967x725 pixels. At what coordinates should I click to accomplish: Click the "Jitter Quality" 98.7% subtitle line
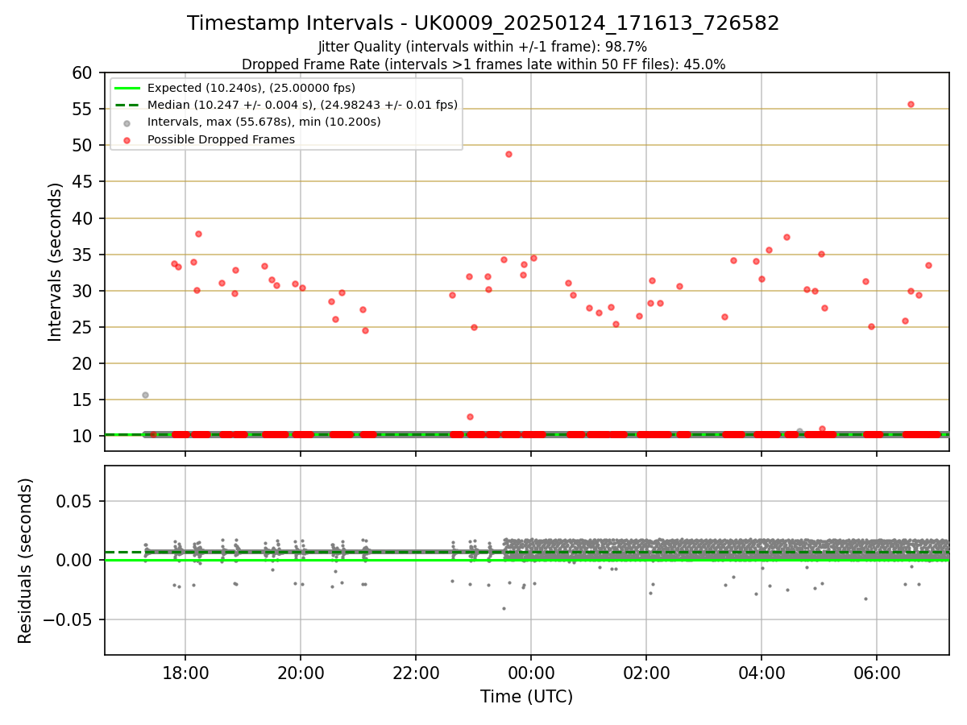point(483,47)
